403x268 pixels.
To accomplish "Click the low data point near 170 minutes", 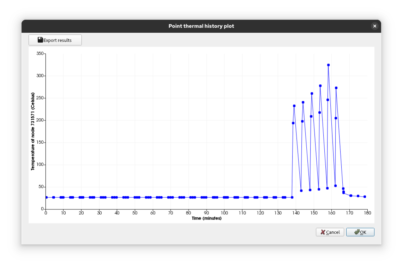I will click(x=351, y=196).
